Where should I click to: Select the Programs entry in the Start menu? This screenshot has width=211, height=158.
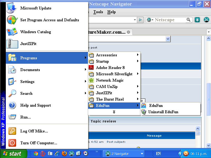[x=47, y=58]
